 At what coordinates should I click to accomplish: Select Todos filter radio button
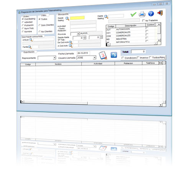coord(39,19)
